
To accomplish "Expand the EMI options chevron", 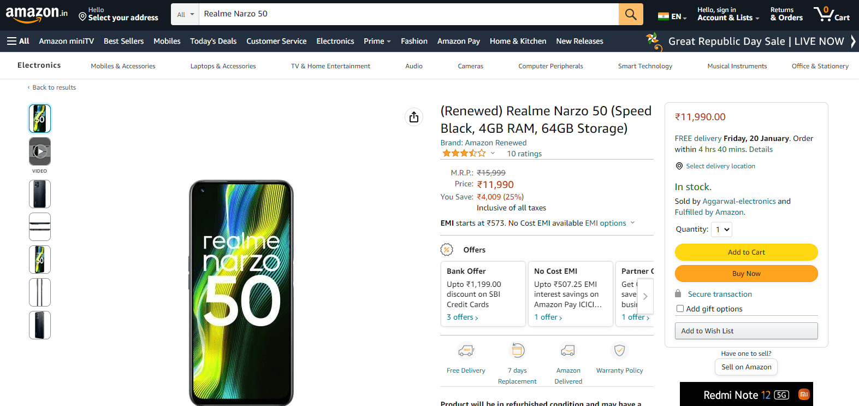I will (632, 223).
